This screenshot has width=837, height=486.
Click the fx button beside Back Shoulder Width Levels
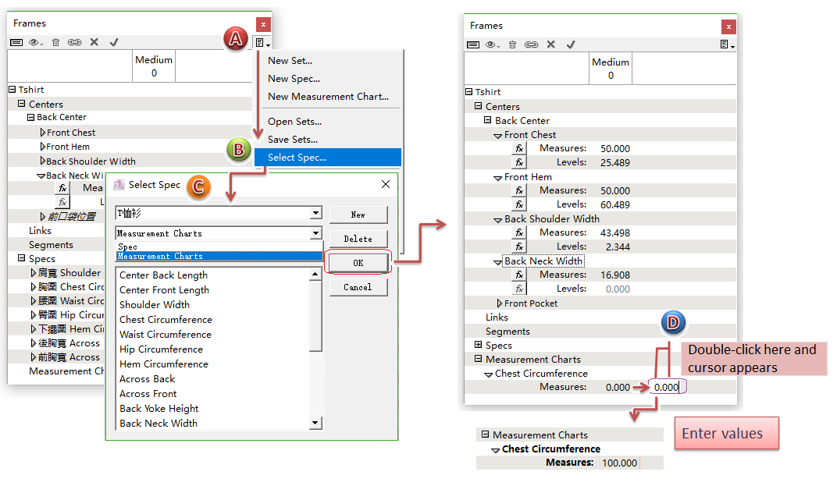(519, 247)
